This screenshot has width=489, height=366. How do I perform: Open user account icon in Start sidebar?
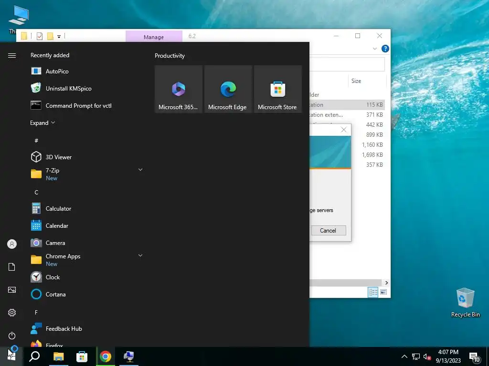click(x=12, y=244)
